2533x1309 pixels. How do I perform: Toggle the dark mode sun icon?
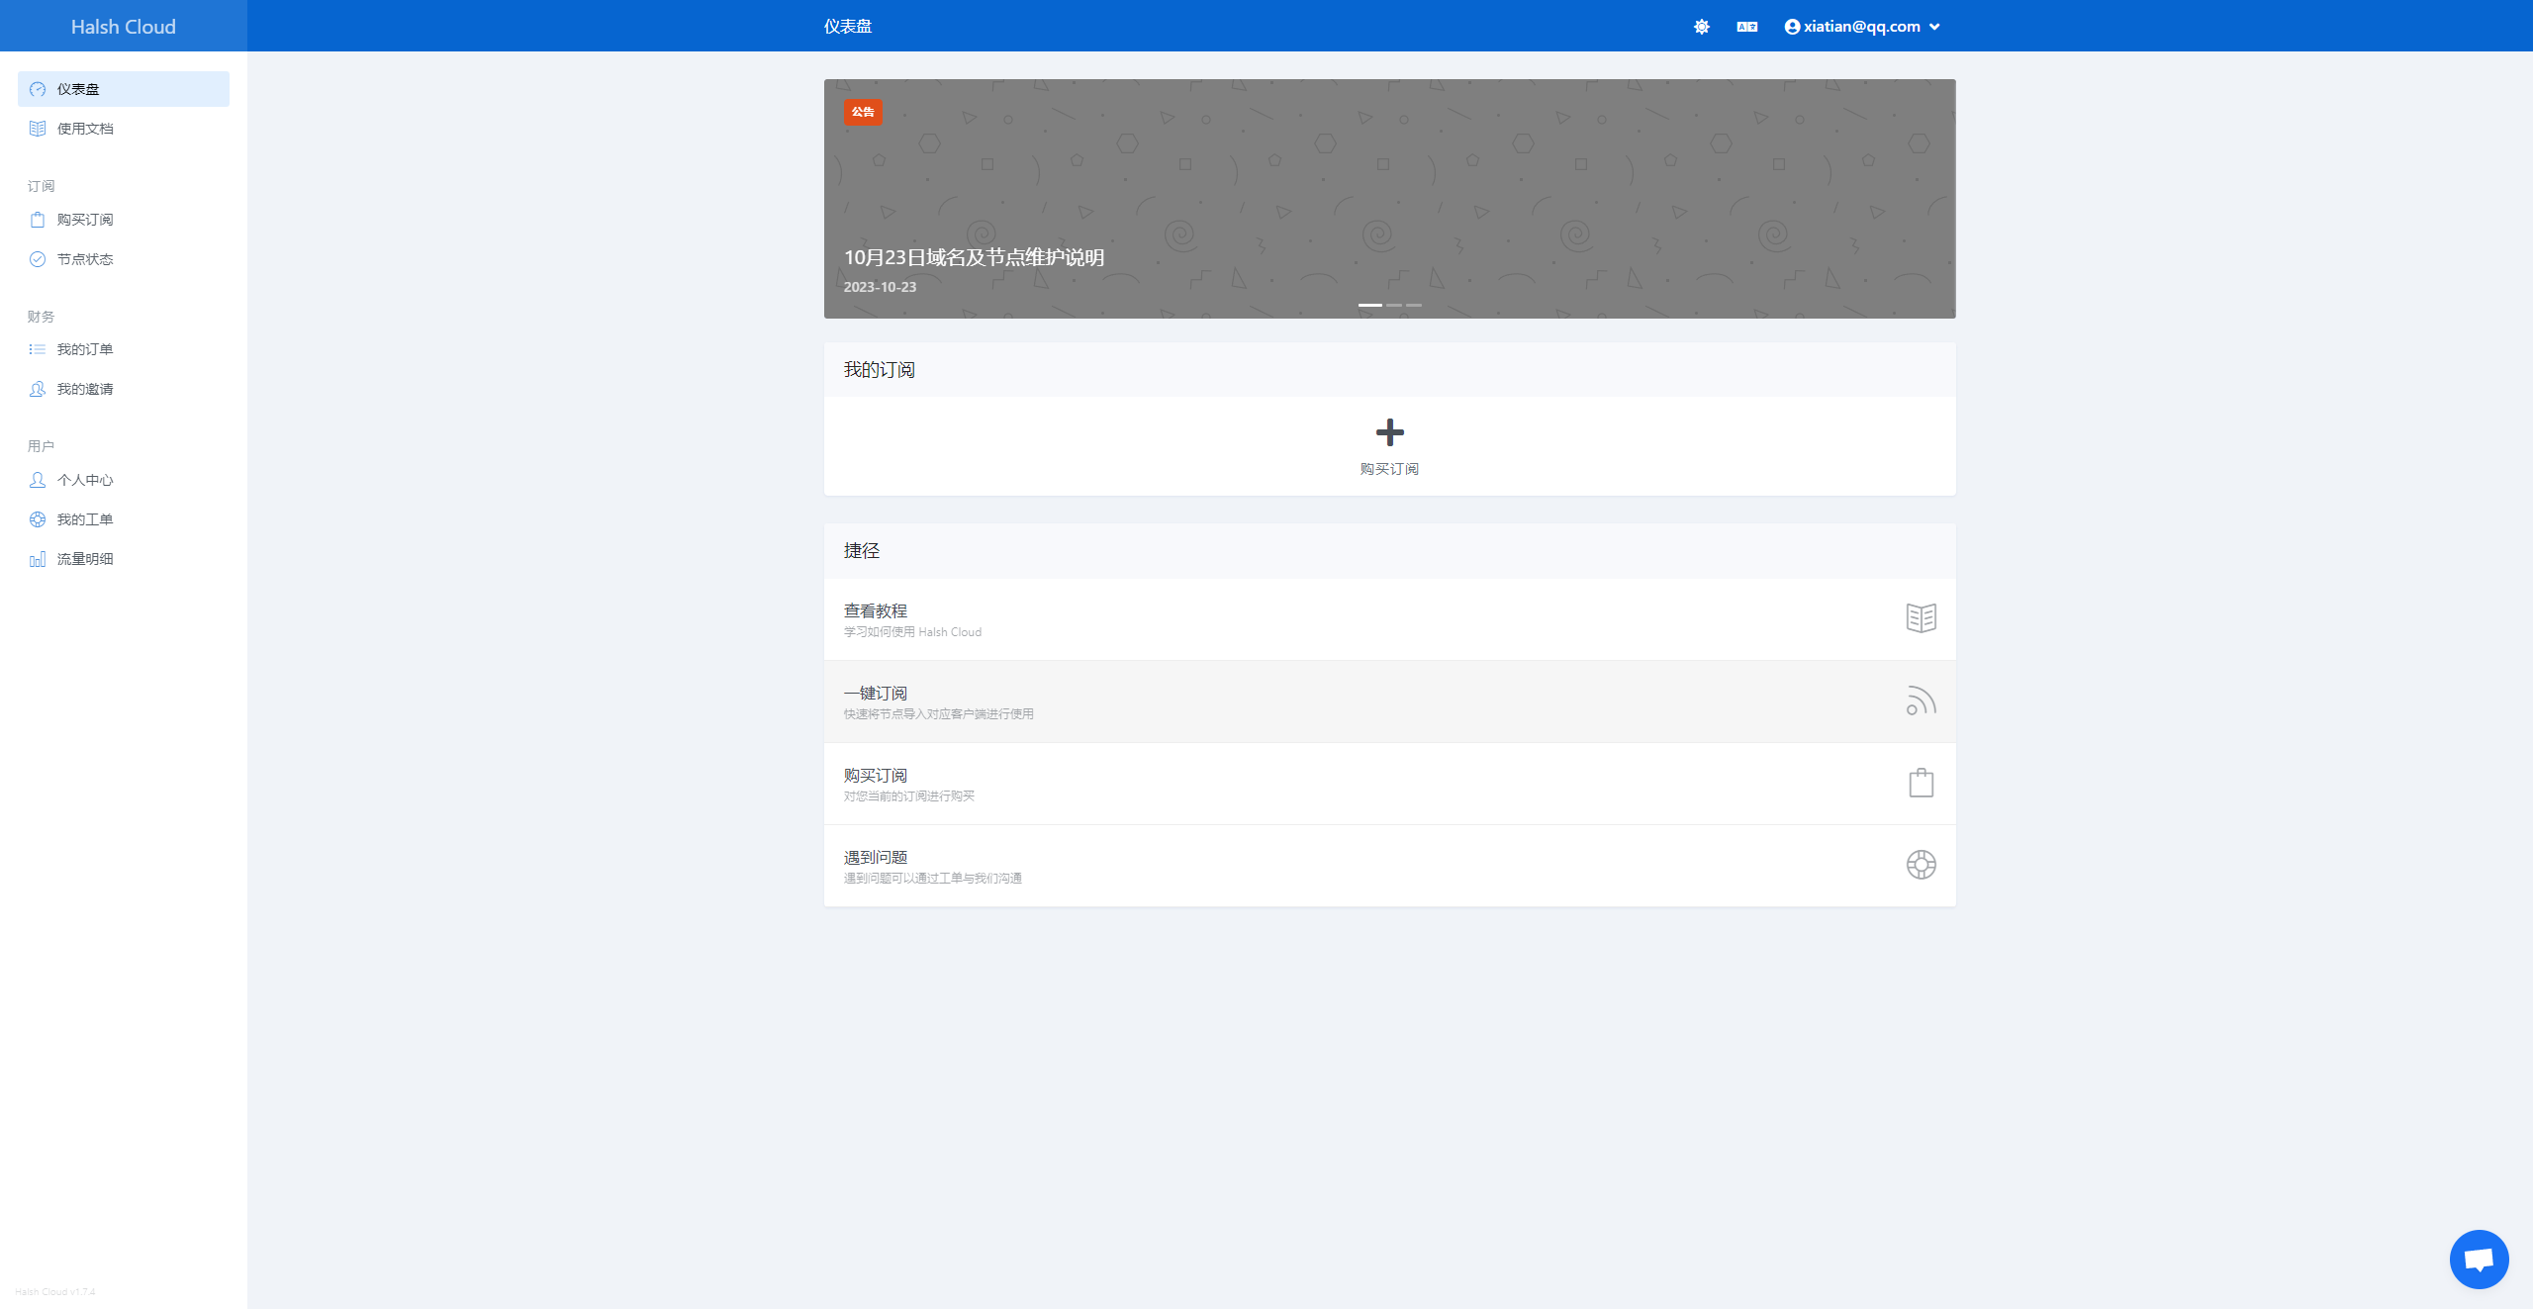(x=1701, y=27)
